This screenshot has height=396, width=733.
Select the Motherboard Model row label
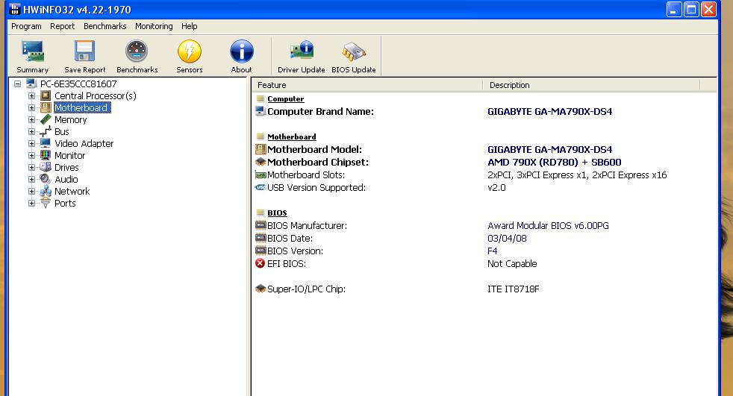tap(314, 149)
